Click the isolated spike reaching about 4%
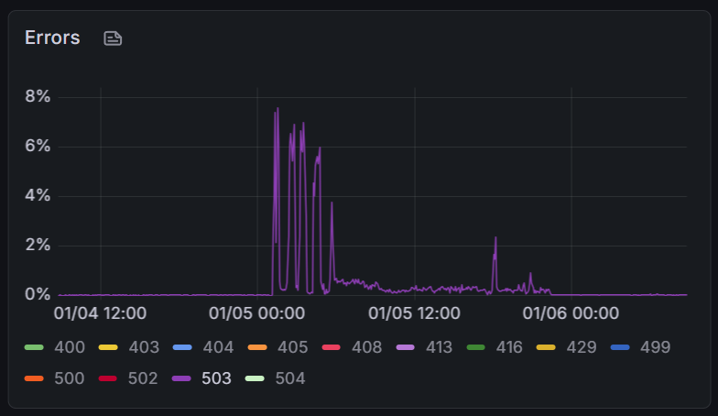Viewport: 718px width, 416px height. pyautogui.click(x=332, y=204)
